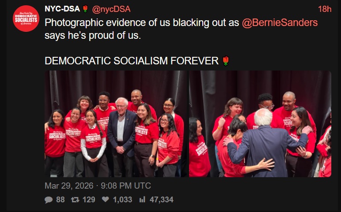Click the retweet arrows icon

pyautogui.click(x=76, y=200)
